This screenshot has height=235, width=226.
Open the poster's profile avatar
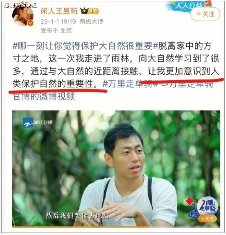point(23,16)
